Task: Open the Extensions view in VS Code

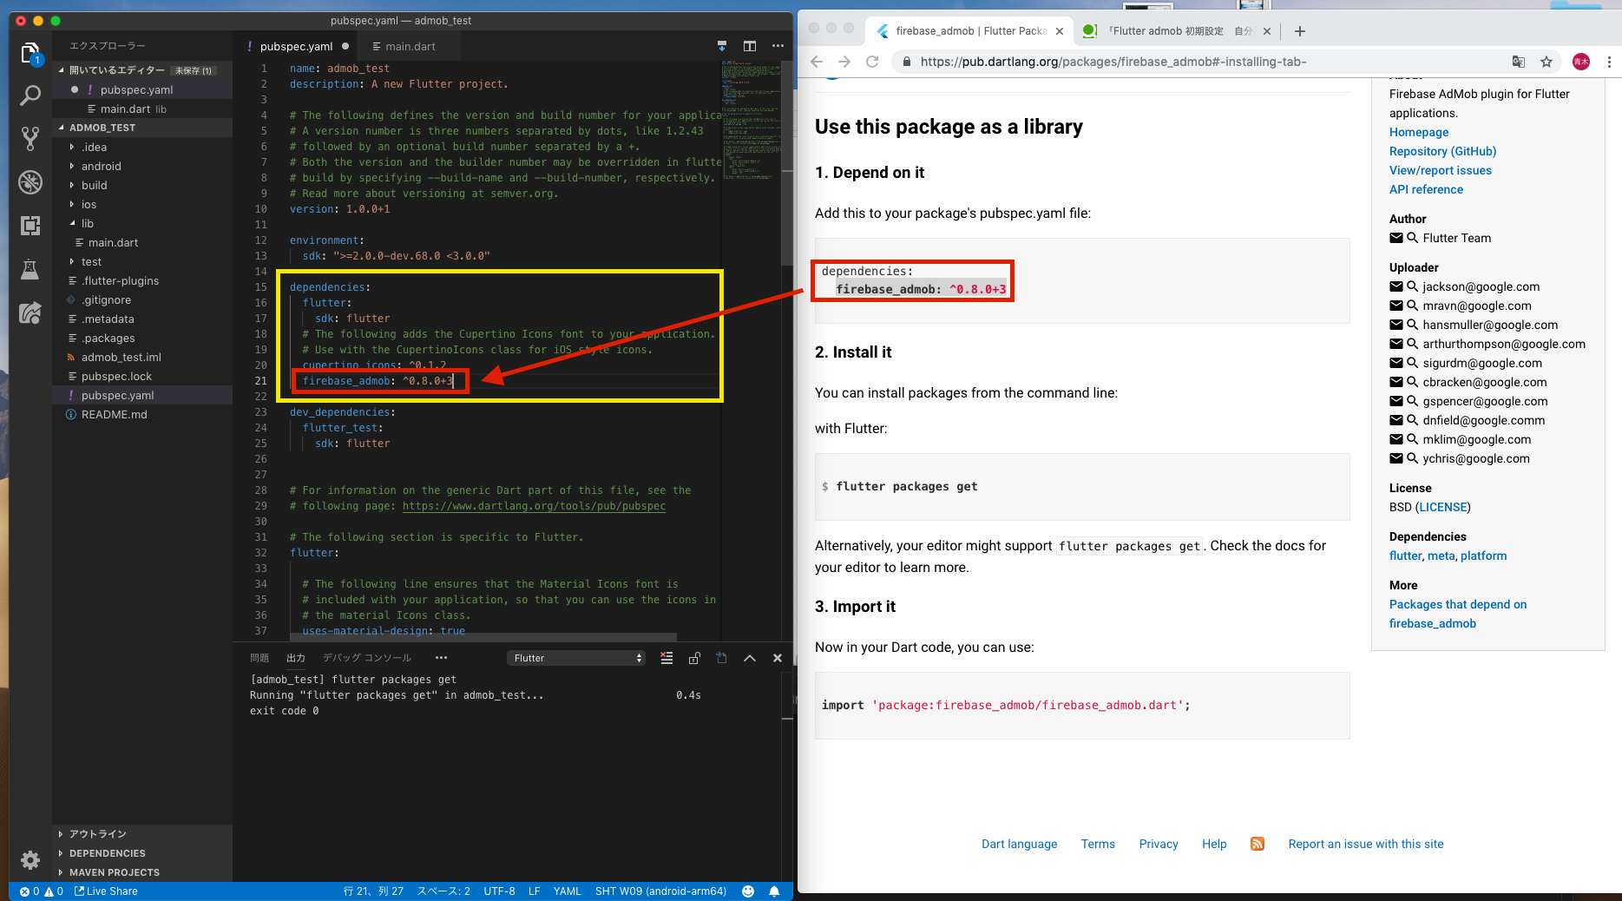Action: [30, 226]
